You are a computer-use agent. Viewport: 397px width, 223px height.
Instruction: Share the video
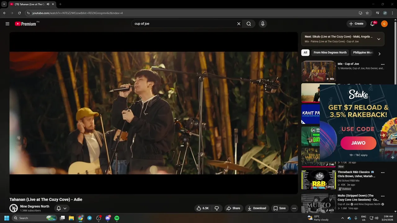(233, 208)
